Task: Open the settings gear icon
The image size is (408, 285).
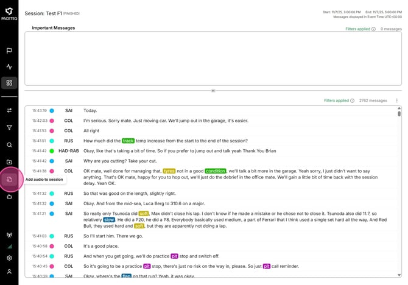Action: [x=9, y=258]
